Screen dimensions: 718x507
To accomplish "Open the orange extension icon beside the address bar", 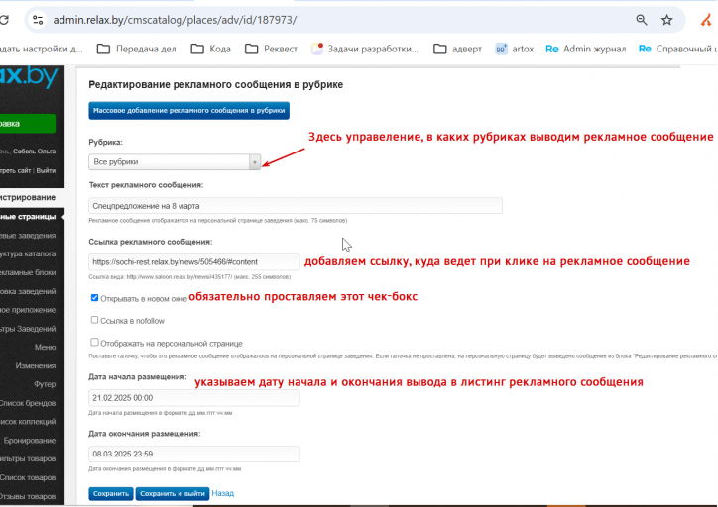I will pyautogui.click(x=706, y=20).
